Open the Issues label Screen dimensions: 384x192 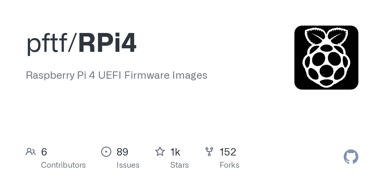(128, 165)
